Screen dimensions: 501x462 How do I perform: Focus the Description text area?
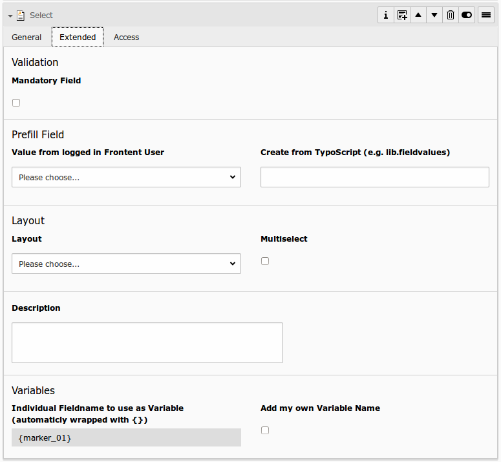147,342
